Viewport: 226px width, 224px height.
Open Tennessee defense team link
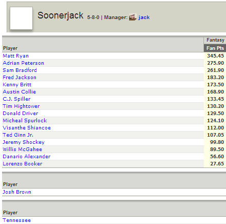17,220
